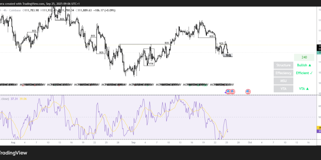Click the purple RSI value tag on scale

pos(319,131)
